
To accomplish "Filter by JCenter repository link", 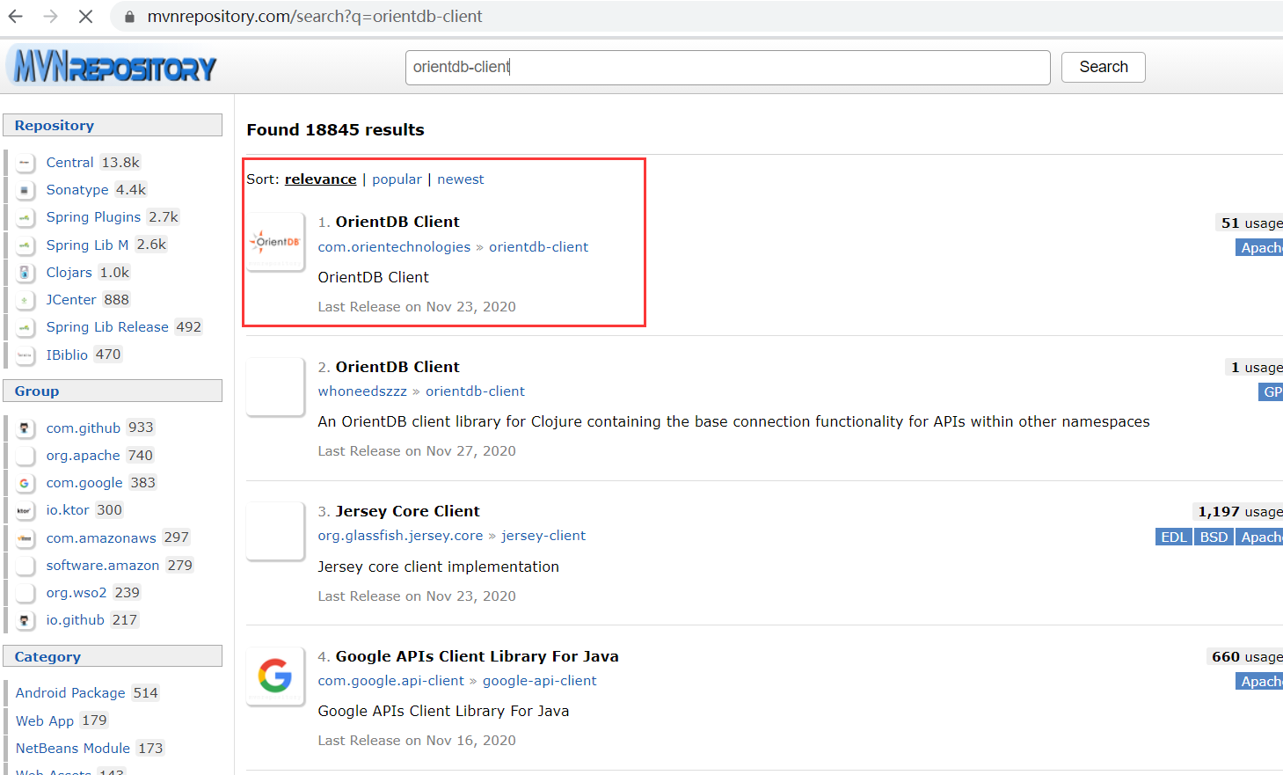I will tap(71, 300).
